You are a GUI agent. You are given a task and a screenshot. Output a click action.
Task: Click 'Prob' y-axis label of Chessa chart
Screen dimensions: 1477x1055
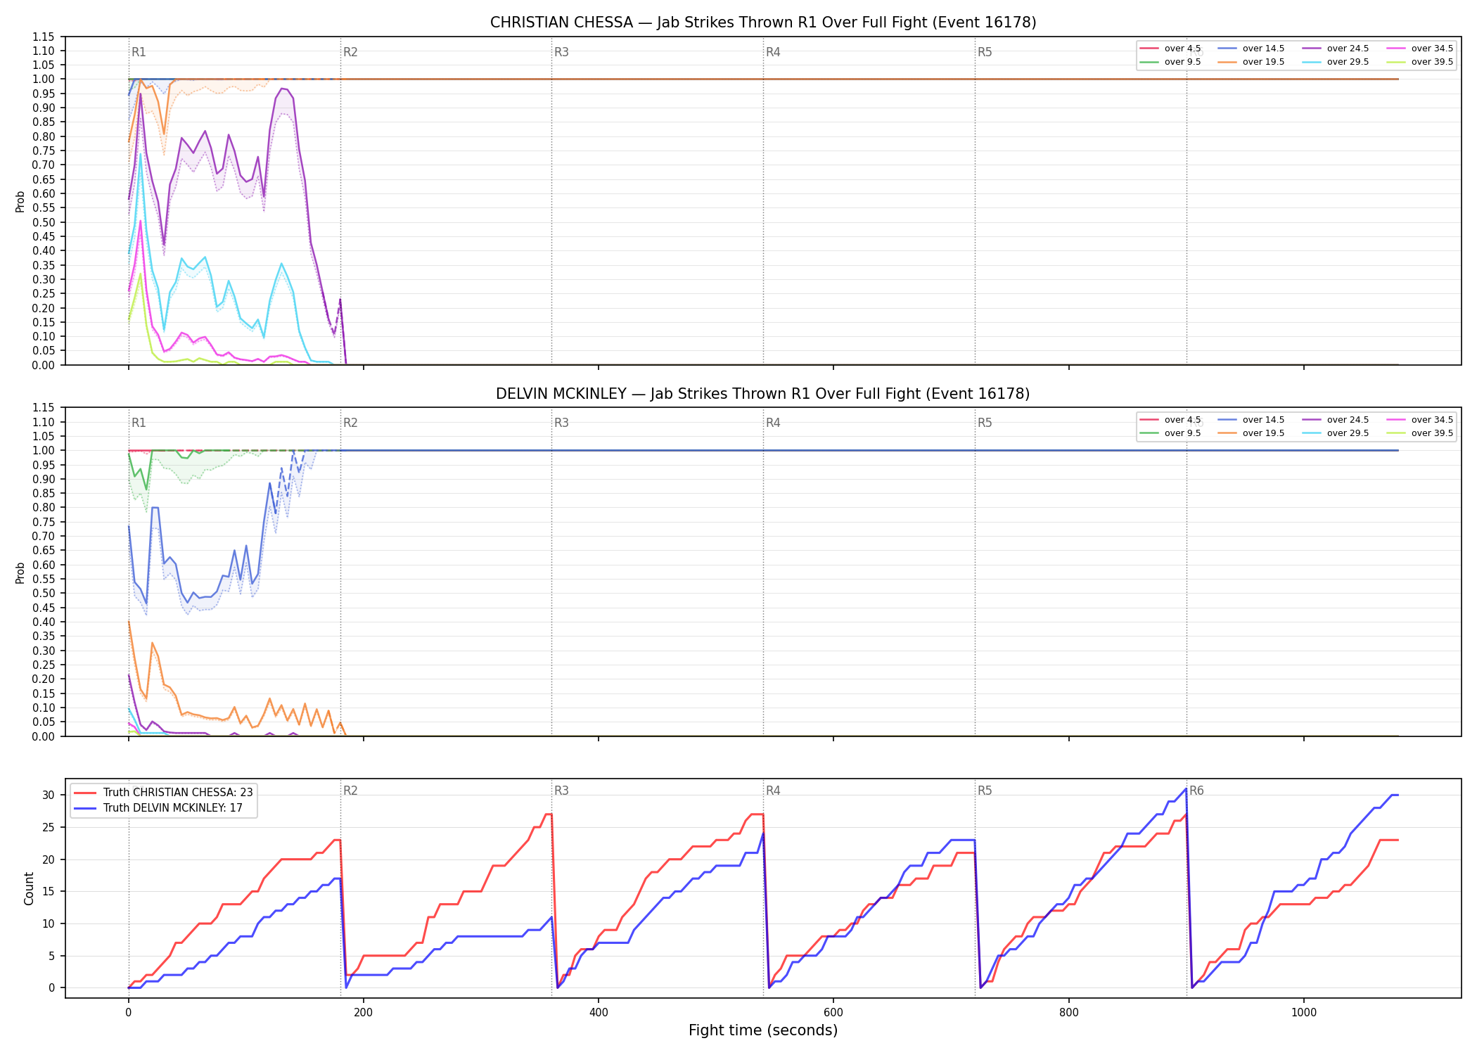point(20,201)
